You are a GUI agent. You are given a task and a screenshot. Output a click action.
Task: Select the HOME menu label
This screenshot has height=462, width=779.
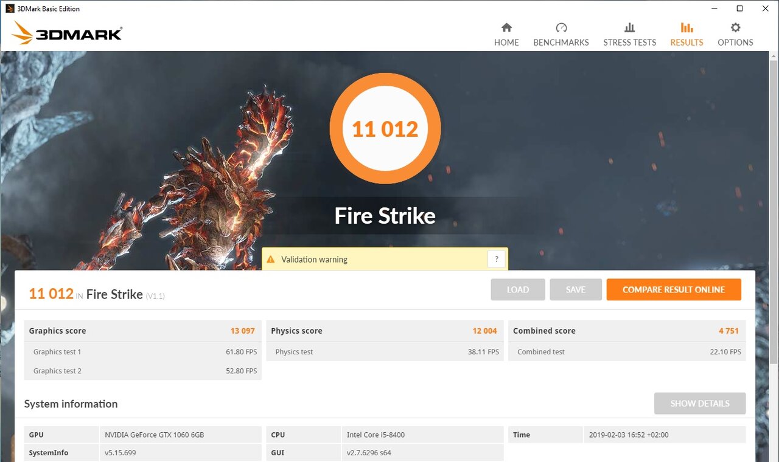click(x=506, y=43)
